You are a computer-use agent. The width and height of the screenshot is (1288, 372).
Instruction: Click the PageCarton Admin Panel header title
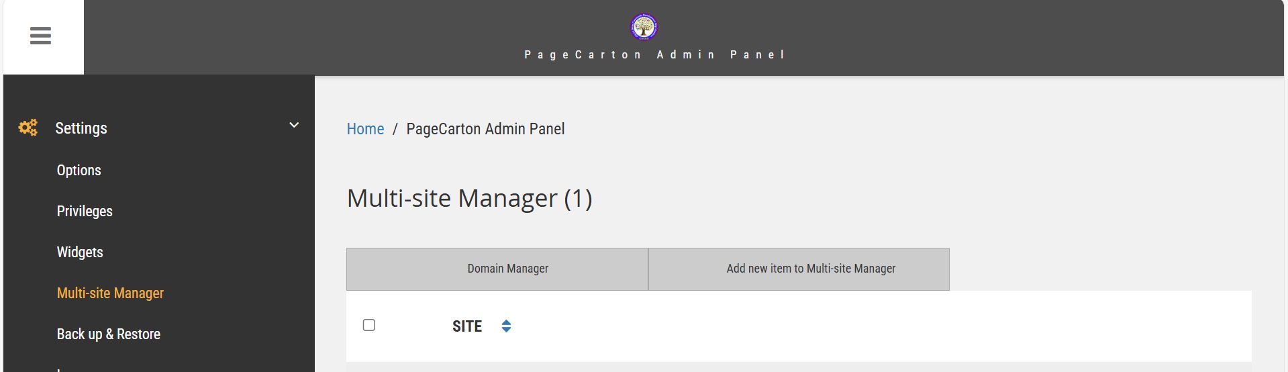654,54
